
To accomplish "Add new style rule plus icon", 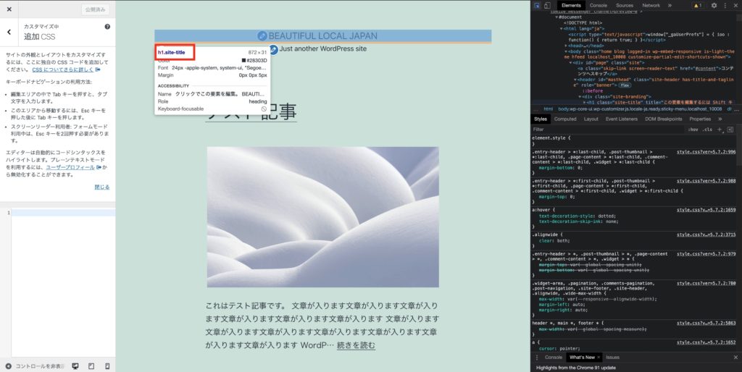I will coord(720,130).
